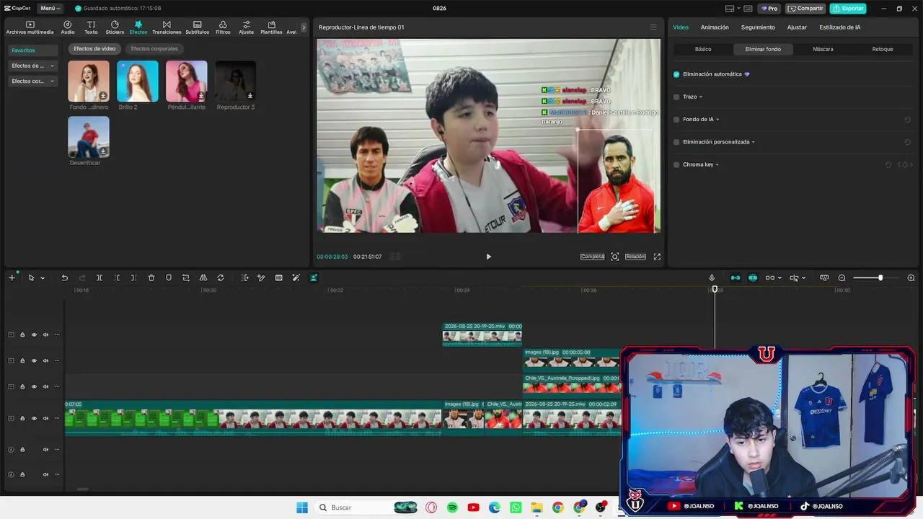923x519 pixels.
Task: Switch to the Seguimiento tab
Action: pyautogui.click(x=758, y=27)
